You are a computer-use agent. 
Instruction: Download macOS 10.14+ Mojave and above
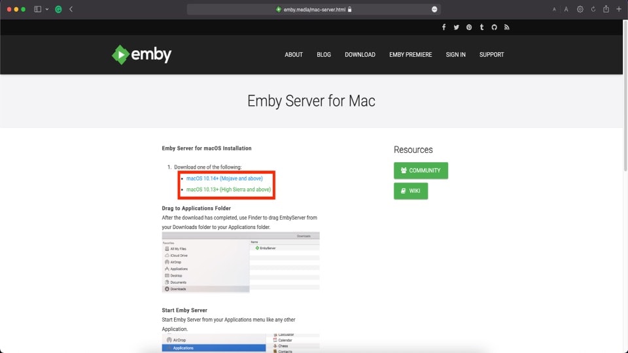224,178
